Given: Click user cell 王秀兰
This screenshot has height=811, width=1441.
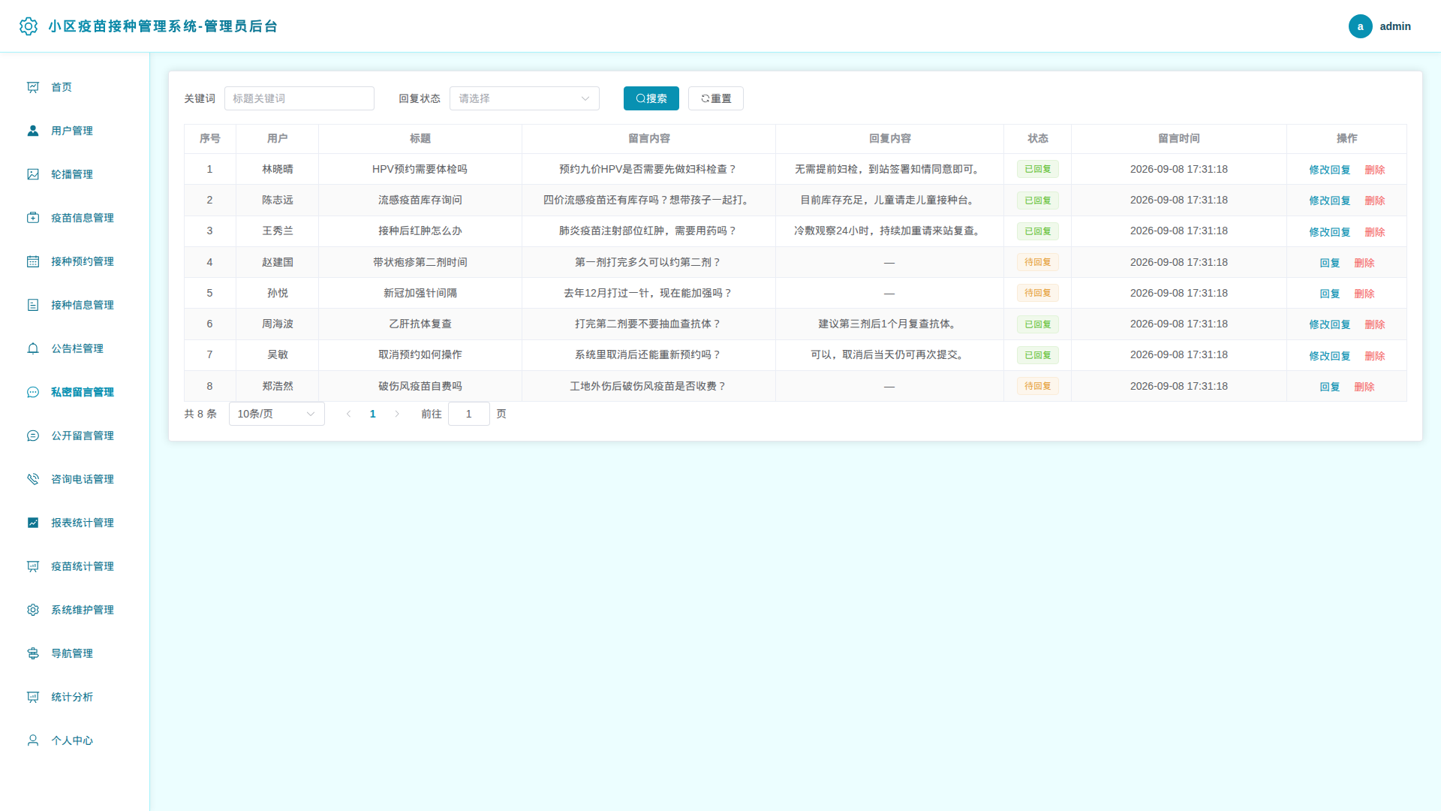Looking at the screenshot, I should point(278,231).
